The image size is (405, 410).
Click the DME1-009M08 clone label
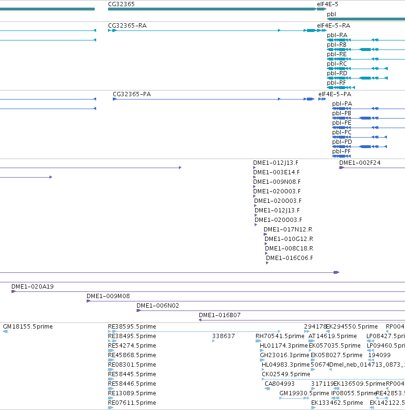point(108,296)
